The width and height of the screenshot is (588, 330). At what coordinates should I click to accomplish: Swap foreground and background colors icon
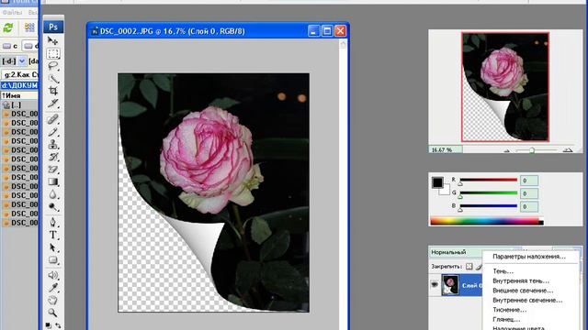click(58, 325)
